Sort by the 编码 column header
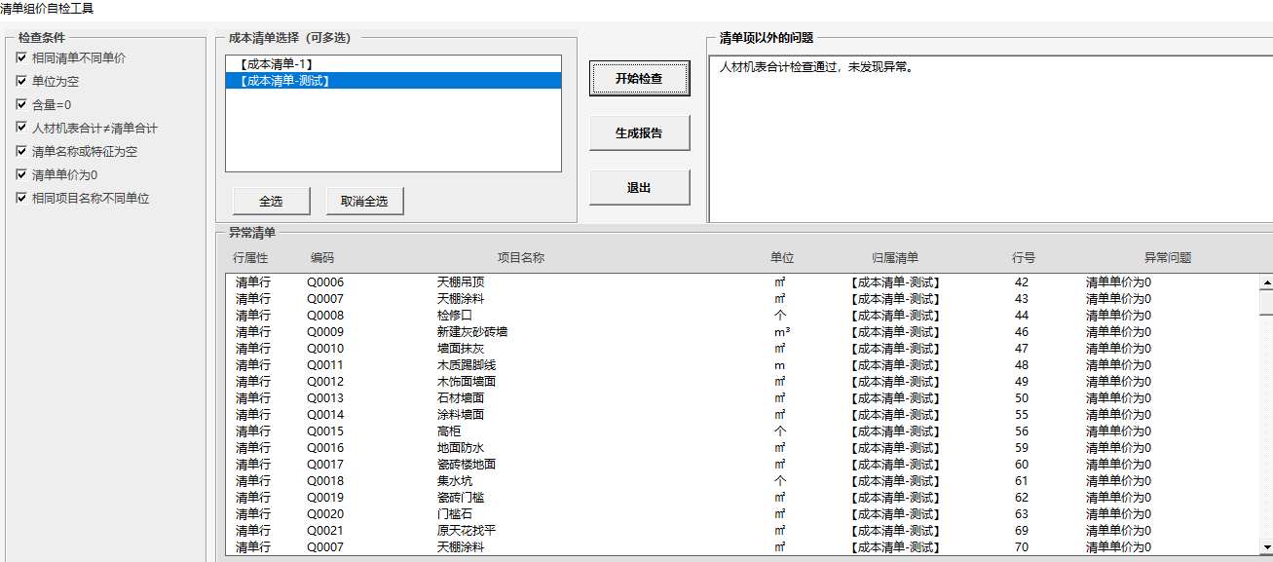Screen dimensions: 1273x562 coord(322,258)
